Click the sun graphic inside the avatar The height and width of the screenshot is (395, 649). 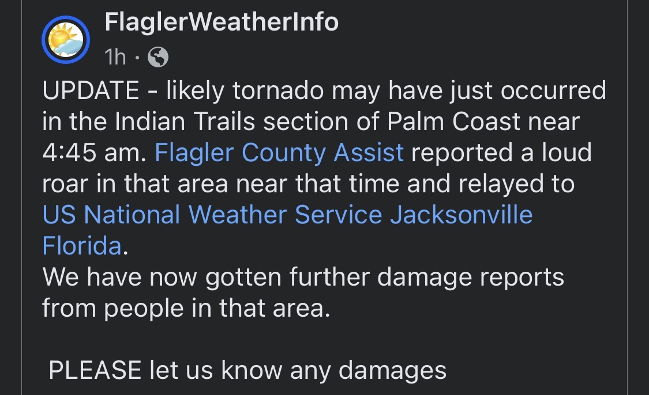[x=61, y=36]
